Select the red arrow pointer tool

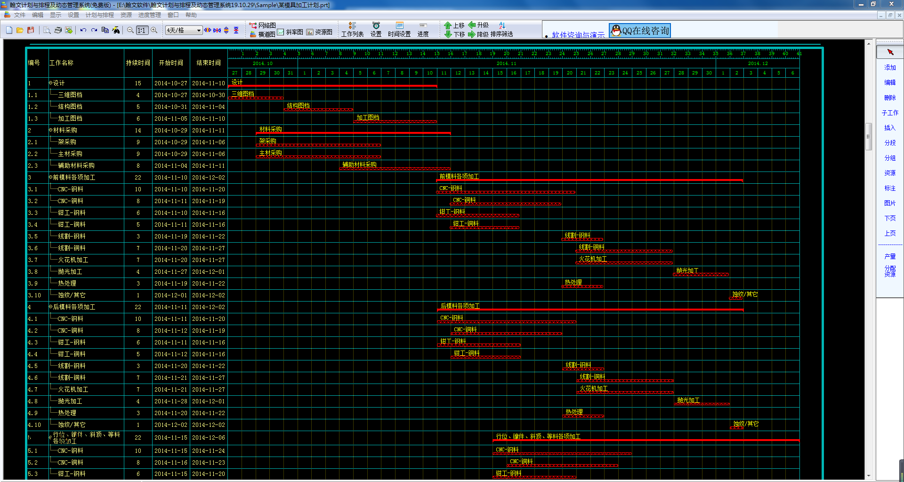click(890, 52)
